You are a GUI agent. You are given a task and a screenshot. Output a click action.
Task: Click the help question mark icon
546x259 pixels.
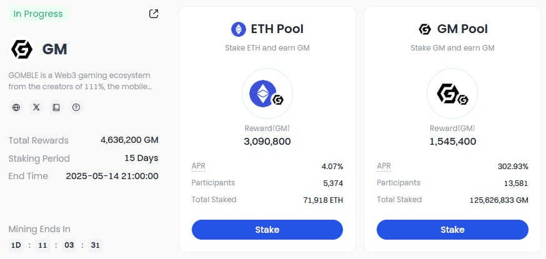[x=76, y=107]
